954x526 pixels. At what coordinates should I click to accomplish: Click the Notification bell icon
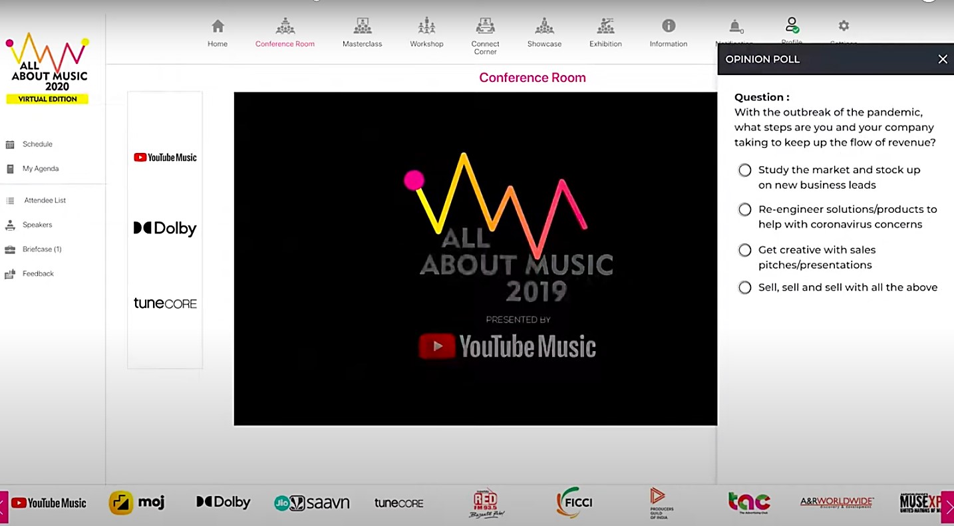(x=734, y=28)
